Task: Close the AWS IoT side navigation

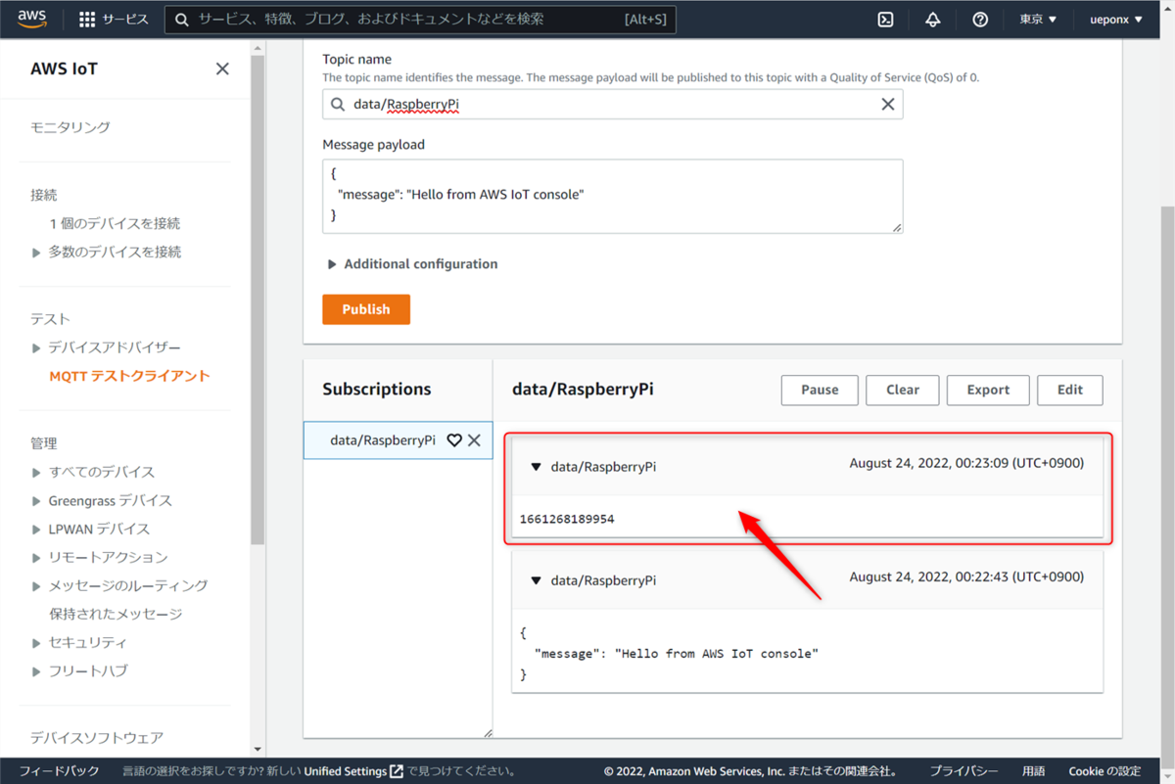Action: (222, 69)
